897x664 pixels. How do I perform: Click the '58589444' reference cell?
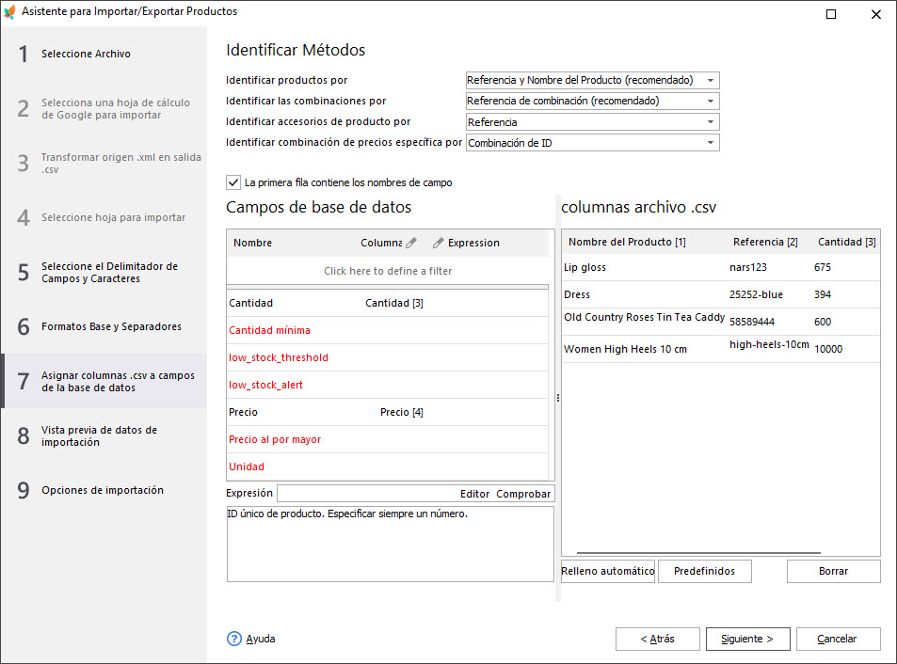[x=752, y=323]
